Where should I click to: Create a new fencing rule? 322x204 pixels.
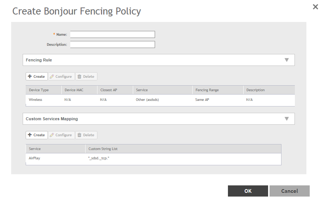(36, 76)
